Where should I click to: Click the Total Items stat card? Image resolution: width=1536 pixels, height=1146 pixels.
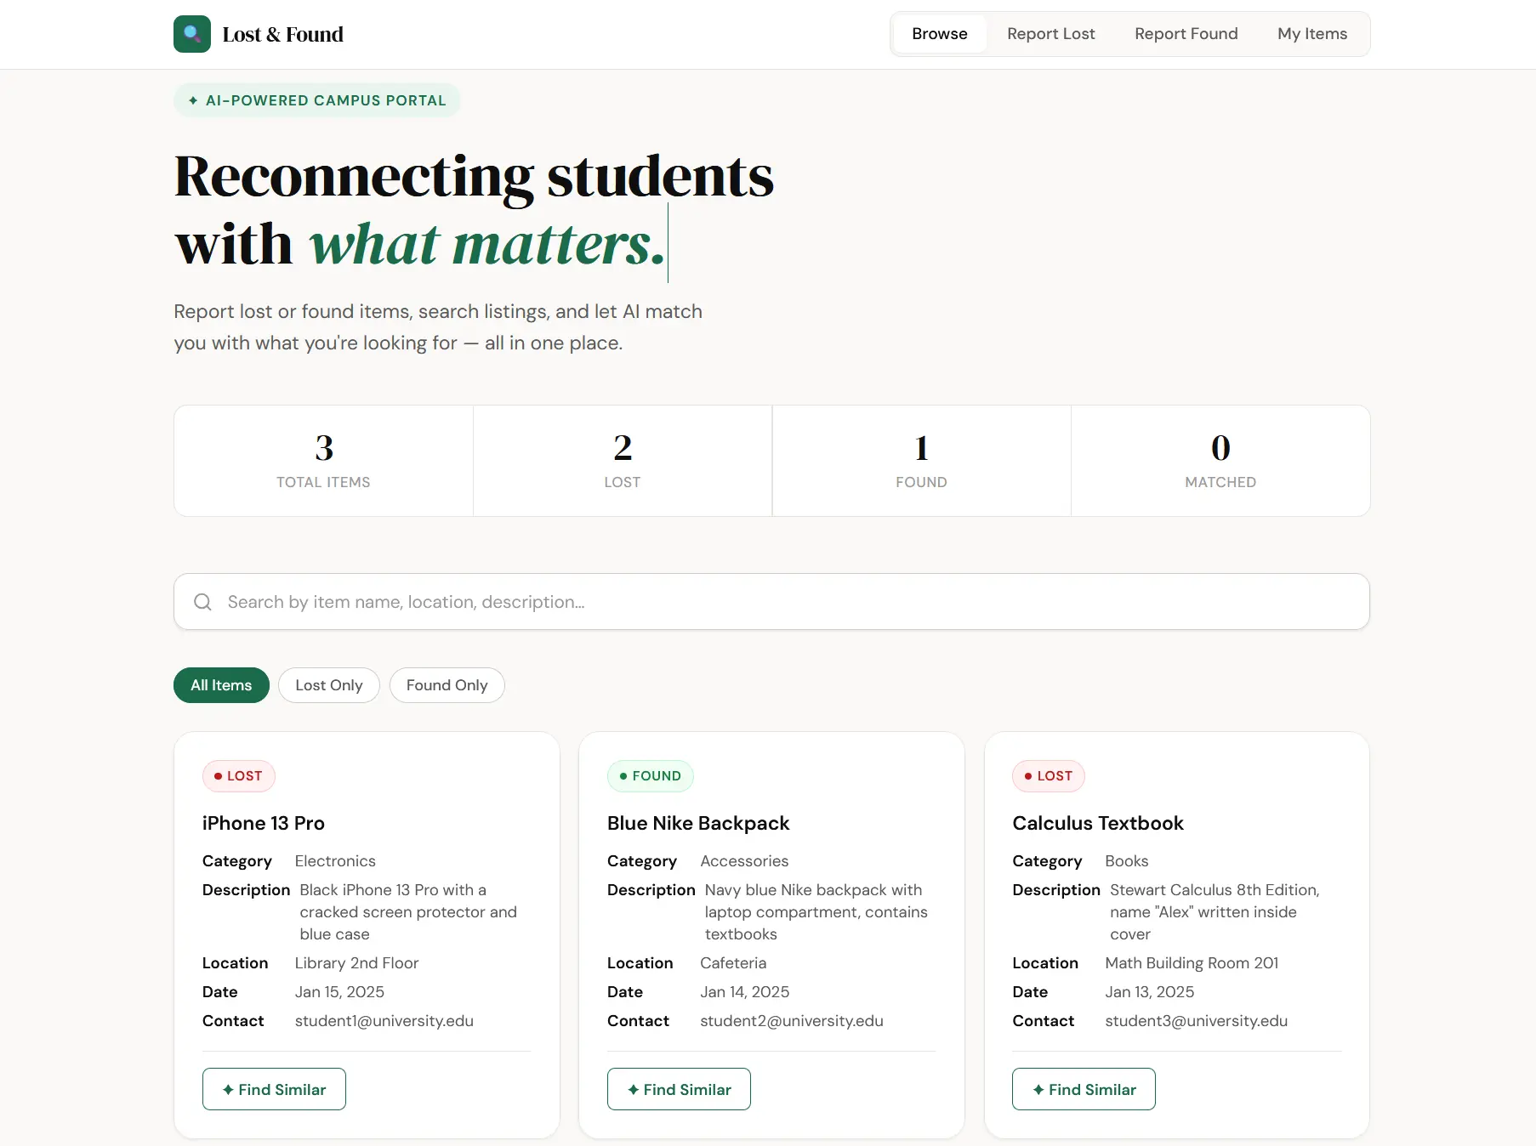point(323,461)
